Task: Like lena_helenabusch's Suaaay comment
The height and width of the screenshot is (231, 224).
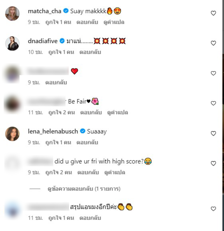Action: 213,134
